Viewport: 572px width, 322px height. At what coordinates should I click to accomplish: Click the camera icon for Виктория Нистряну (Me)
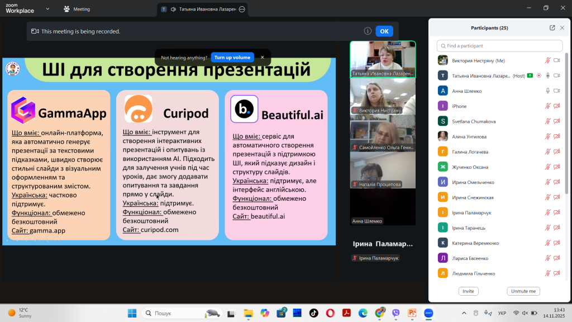[556, 60]
